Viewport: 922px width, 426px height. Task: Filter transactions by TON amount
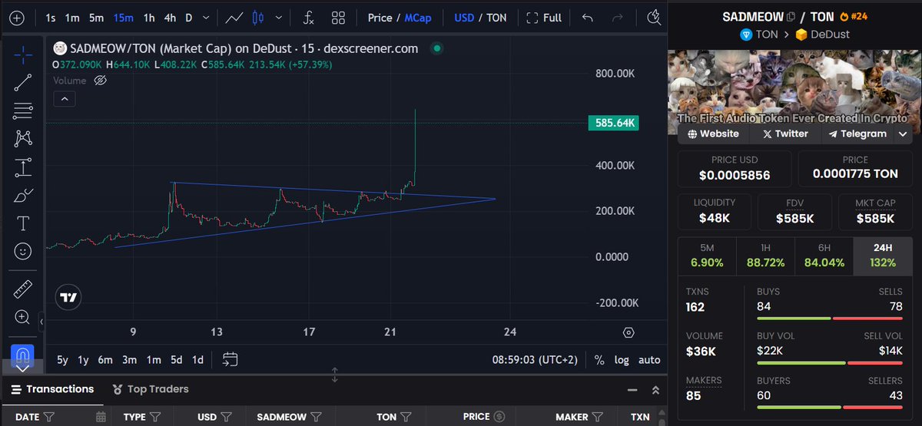pyautogui.click(x=406, y=417)
